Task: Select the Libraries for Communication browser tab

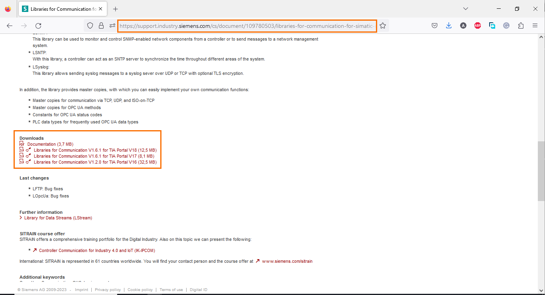Action: (x=62, y=9)
